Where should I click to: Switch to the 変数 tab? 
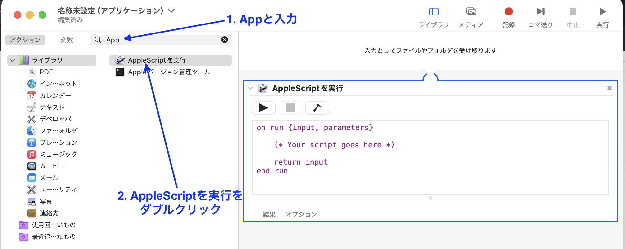67,40
